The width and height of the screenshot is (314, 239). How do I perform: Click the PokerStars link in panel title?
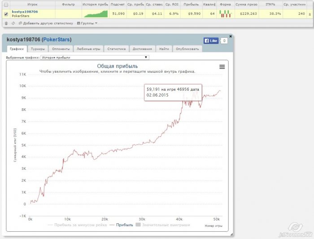point(57,40)
